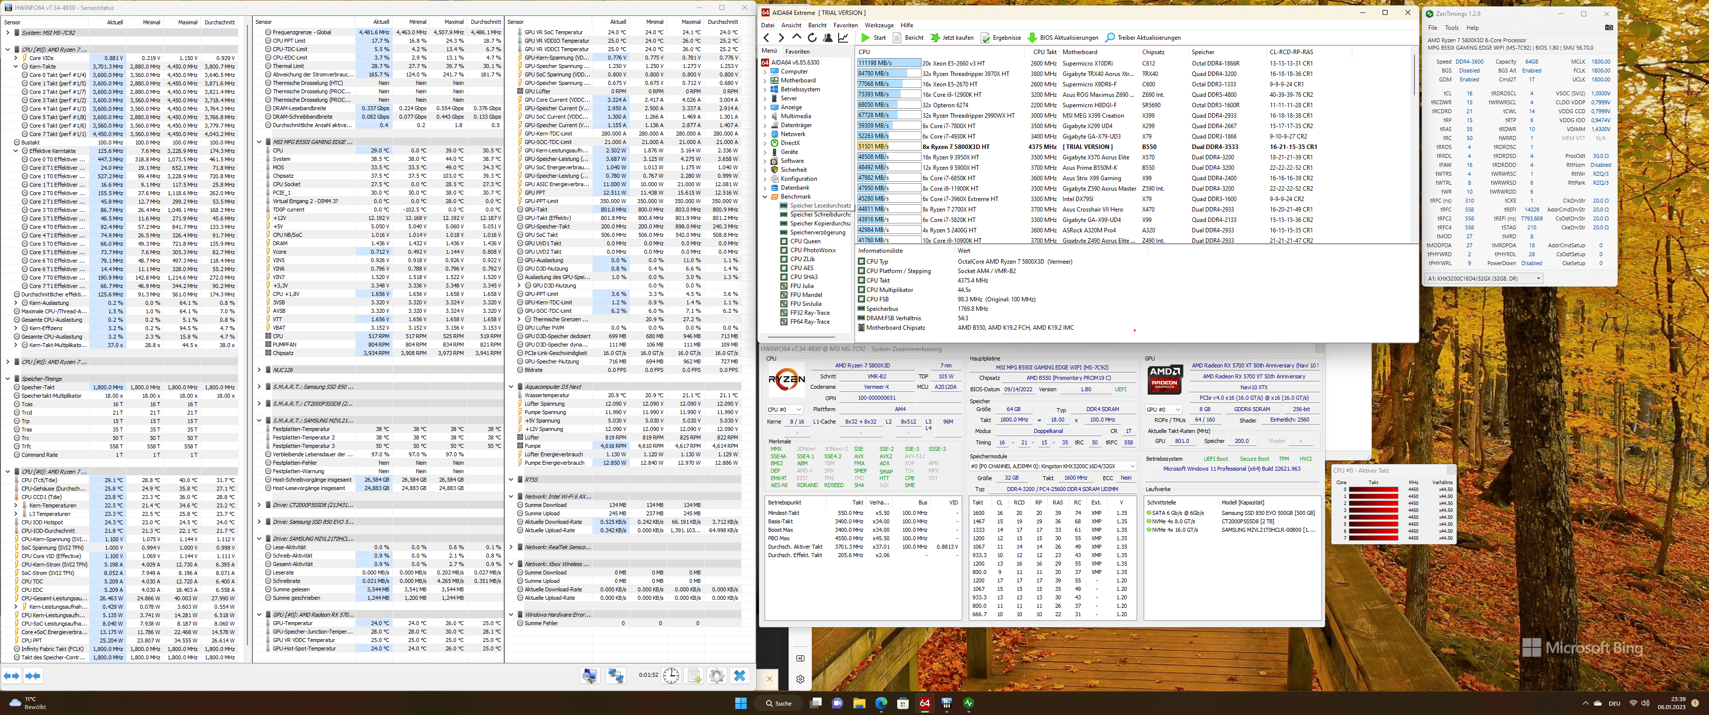
Task: Go back in AIDA64 navigation
Action: (x=767, y=38)
